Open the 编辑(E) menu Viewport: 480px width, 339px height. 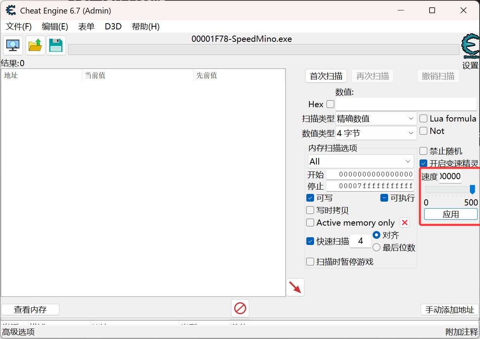(x=55, y=26)
